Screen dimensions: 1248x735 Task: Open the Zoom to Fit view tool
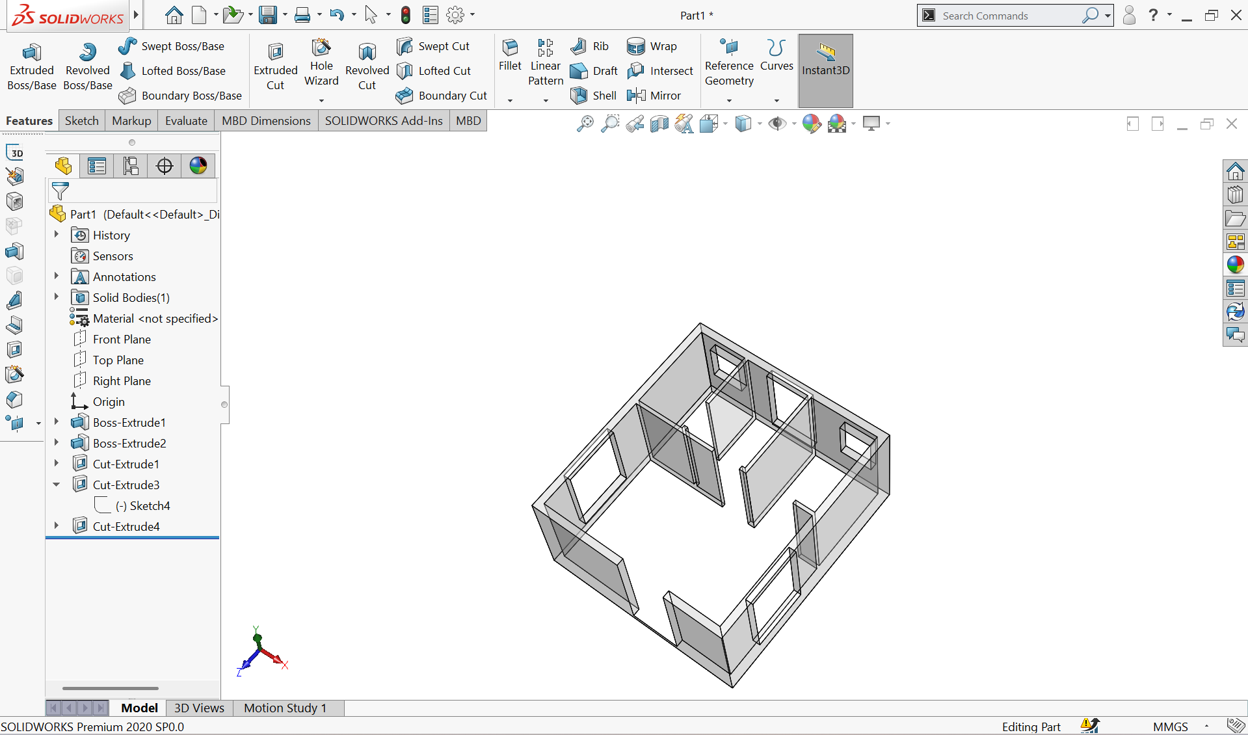585,124
